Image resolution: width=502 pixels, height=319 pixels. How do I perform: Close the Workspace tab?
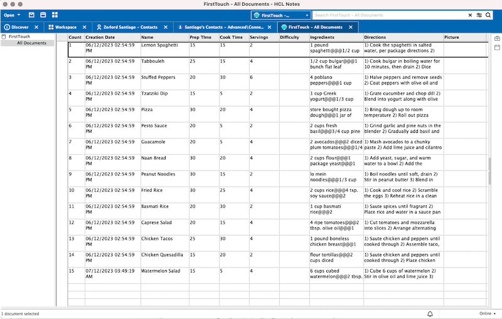pyautogui.click(x=85, y=27)
